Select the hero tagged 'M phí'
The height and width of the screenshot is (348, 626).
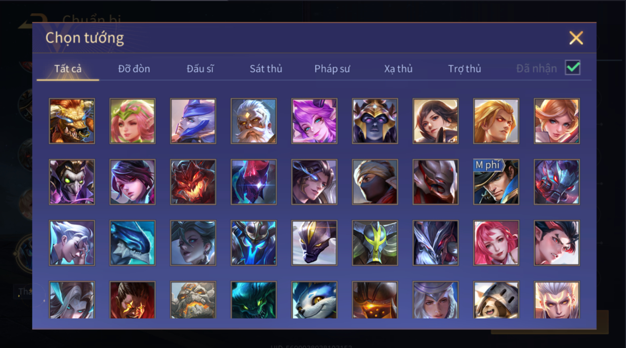click(x=496, y=182)
